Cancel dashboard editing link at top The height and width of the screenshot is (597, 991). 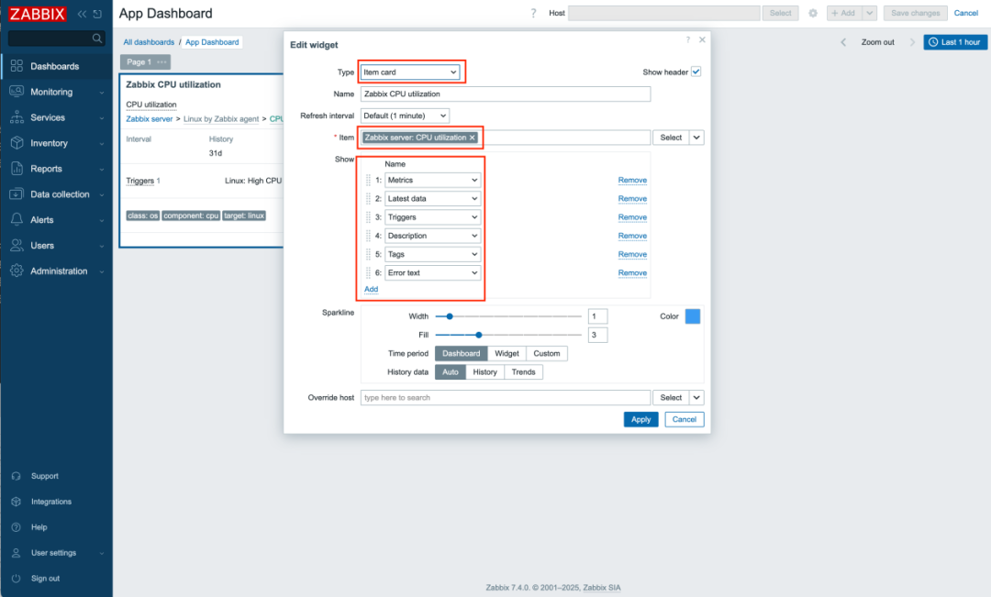965,13
